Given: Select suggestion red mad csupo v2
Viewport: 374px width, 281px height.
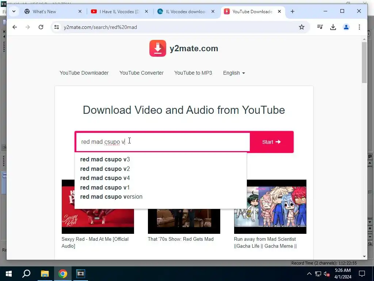Looking at the screenshot, I should pyautogui.click(x=105, y=169).
